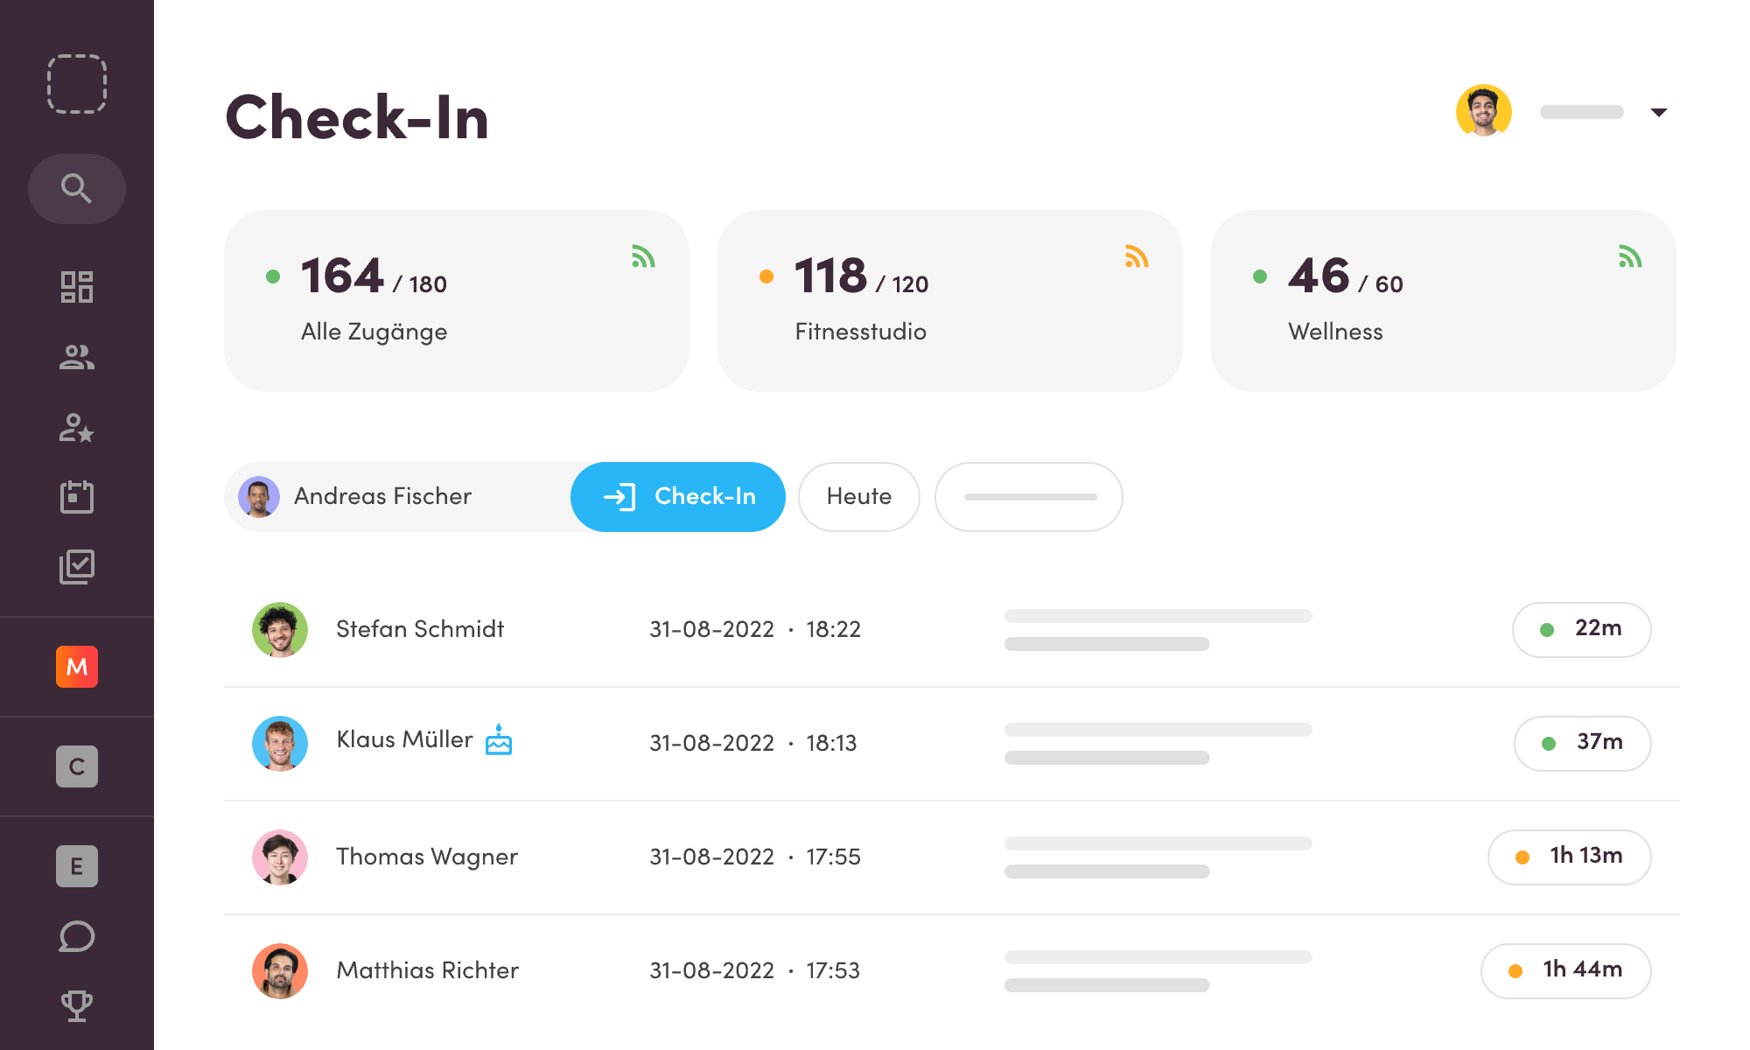Select the tasks checklist sidebar icon
Viewport: 1750px width, 1050px height.
click(77, 566)
